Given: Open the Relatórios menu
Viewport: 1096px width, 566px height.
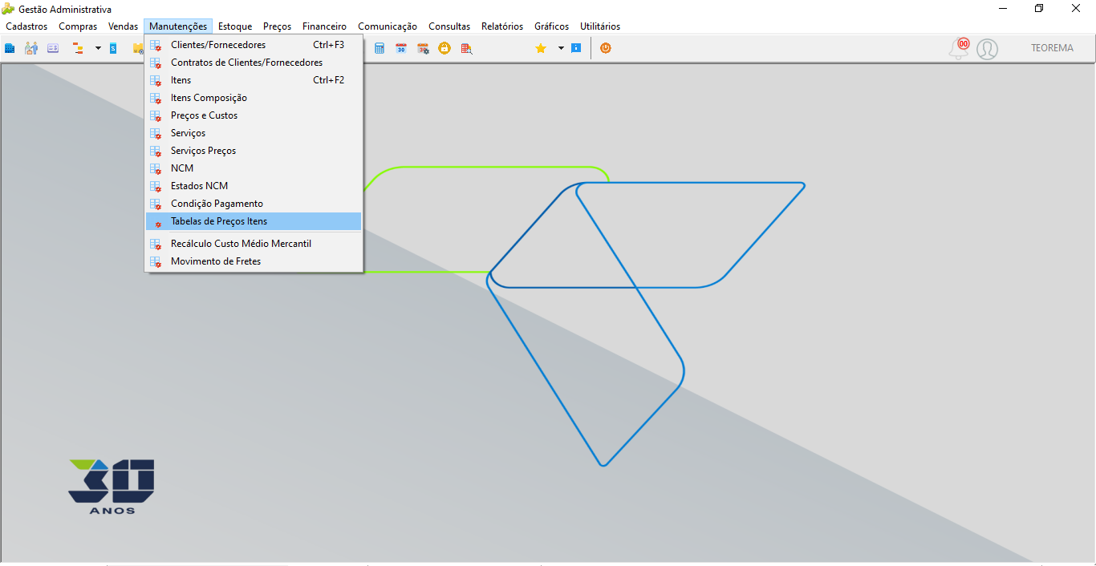Looking at the screenshot, I should pos(502,26).
